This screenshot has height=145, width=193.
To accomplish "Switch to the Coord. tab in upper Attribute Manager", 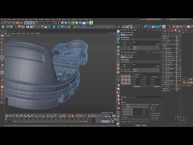I will 127,35.
